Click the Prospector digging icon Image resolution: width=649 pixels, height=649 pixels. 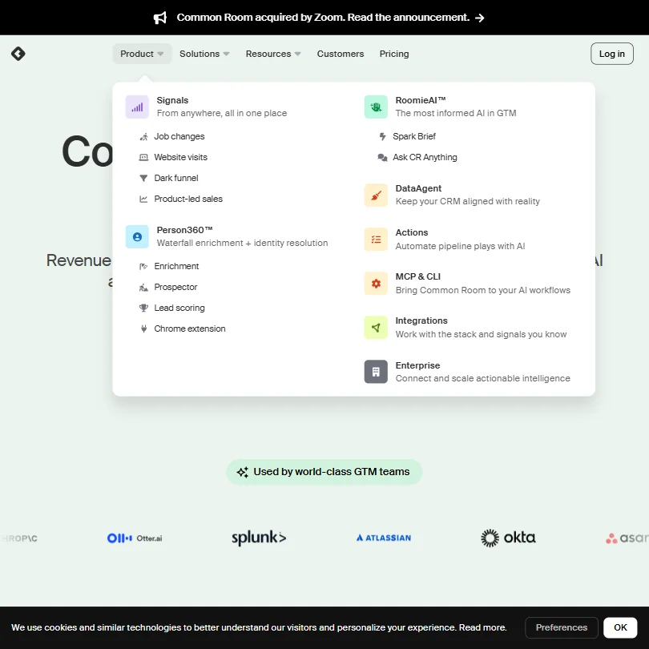click(143, 288)
